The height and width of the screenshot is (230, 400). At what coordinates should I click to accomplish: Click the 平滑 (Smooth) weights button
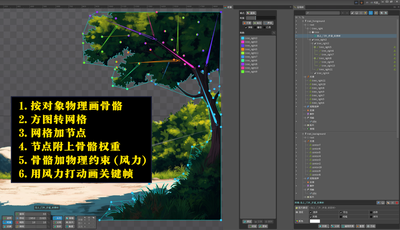click(247, 23)
